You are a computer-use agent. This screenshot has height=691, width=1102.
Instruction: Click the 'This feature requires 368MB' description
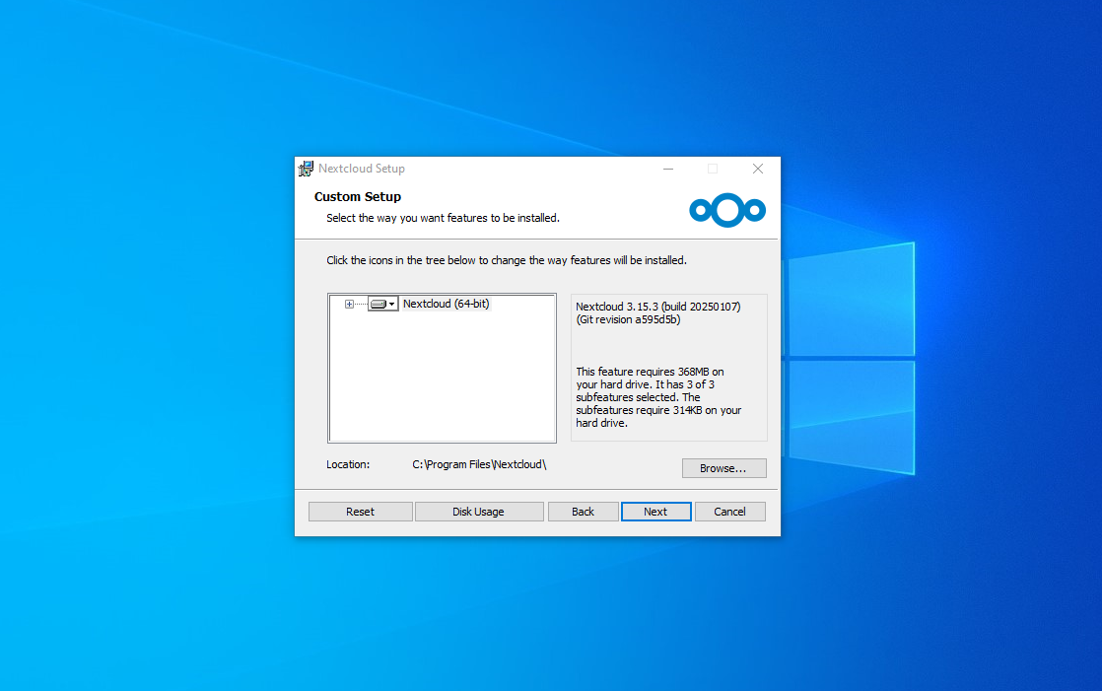(658, 397)
